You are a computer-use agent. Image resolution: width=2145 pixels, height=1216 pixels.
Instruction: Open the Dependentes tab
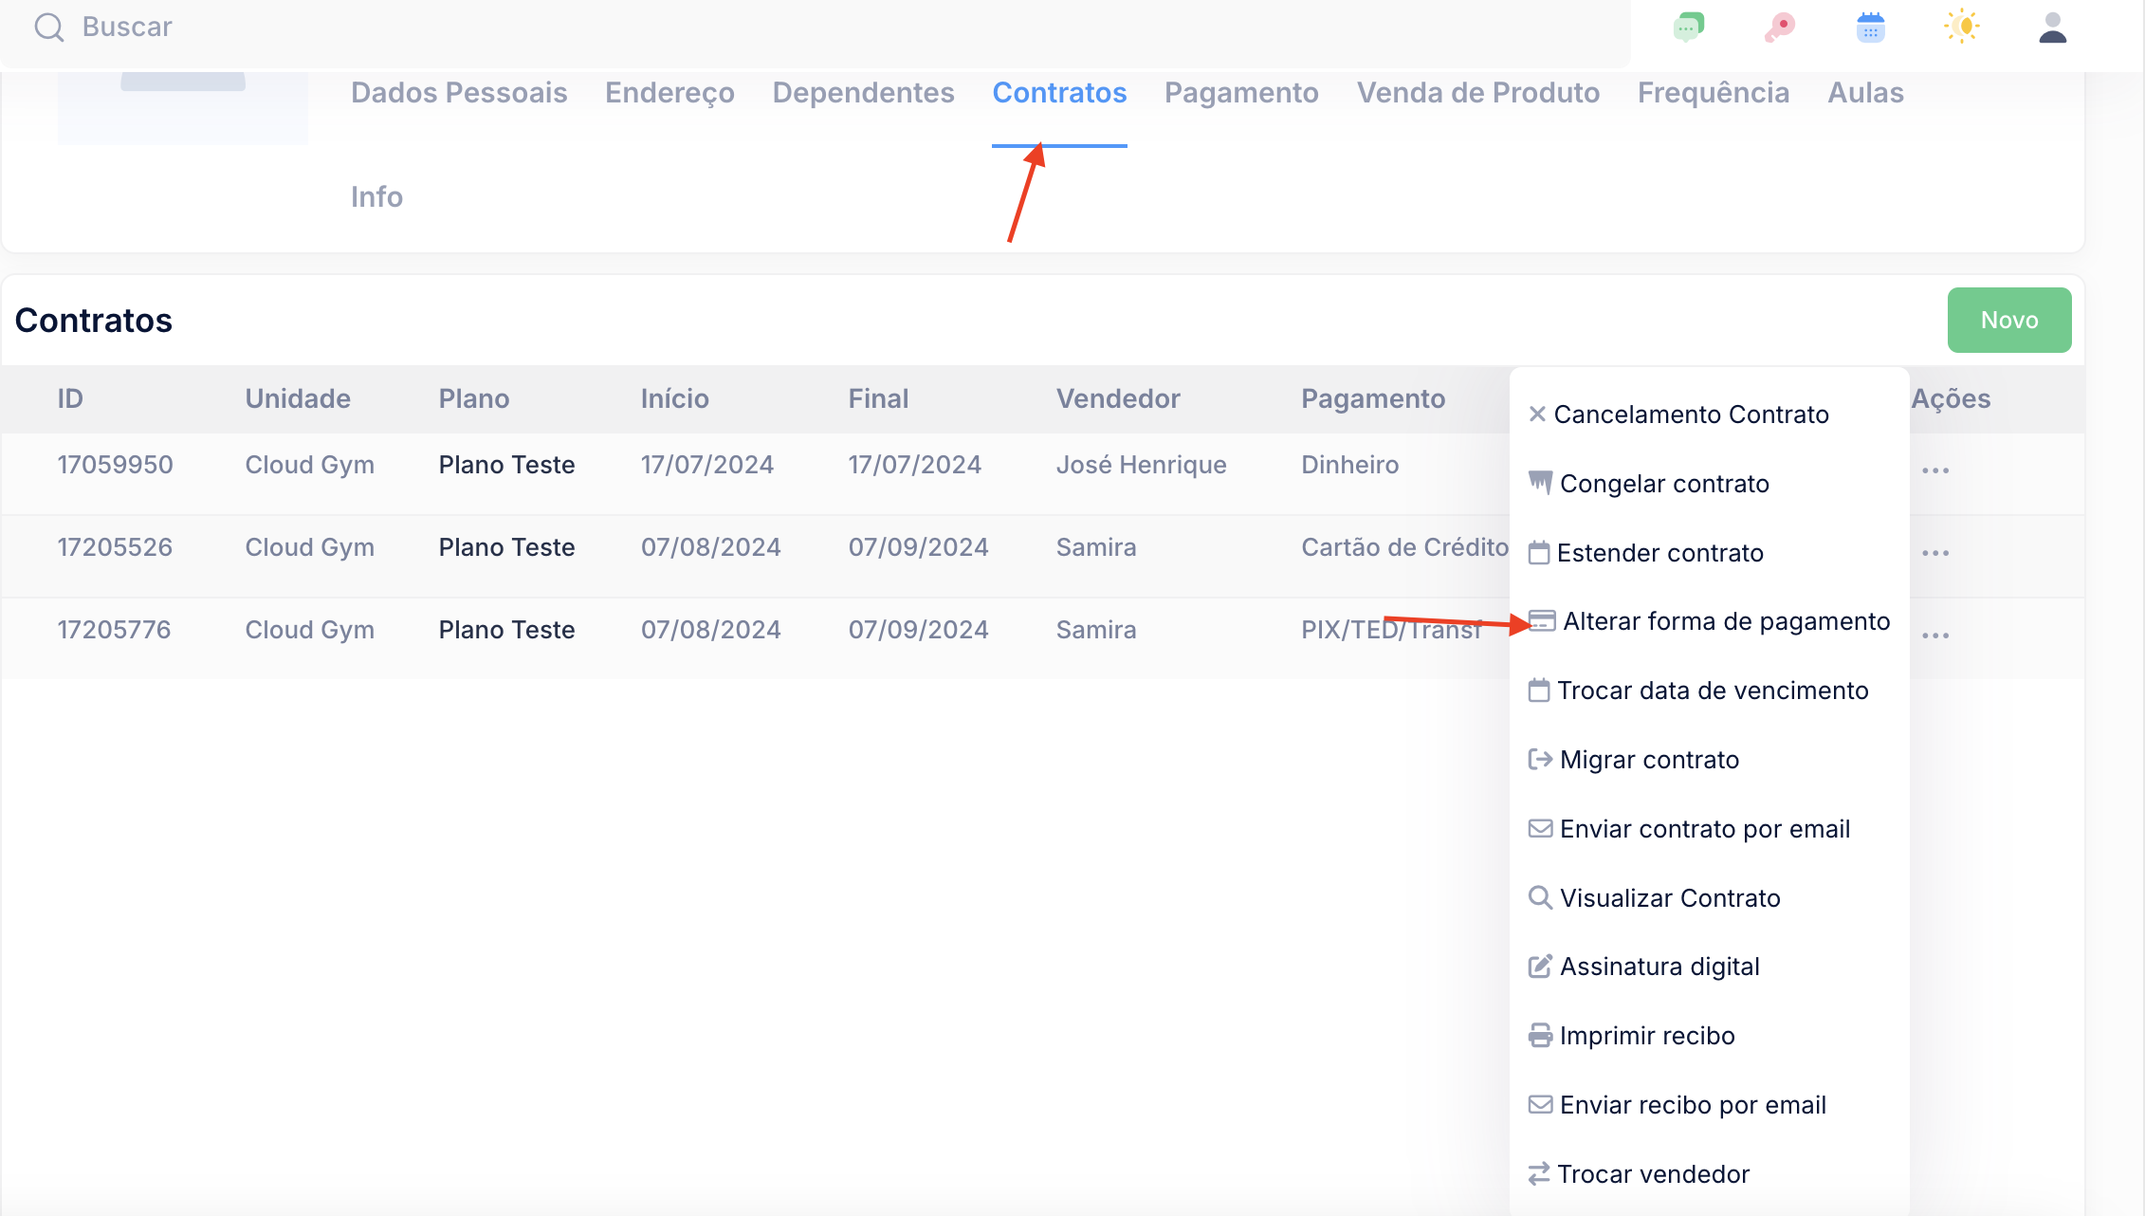(863, 93)
